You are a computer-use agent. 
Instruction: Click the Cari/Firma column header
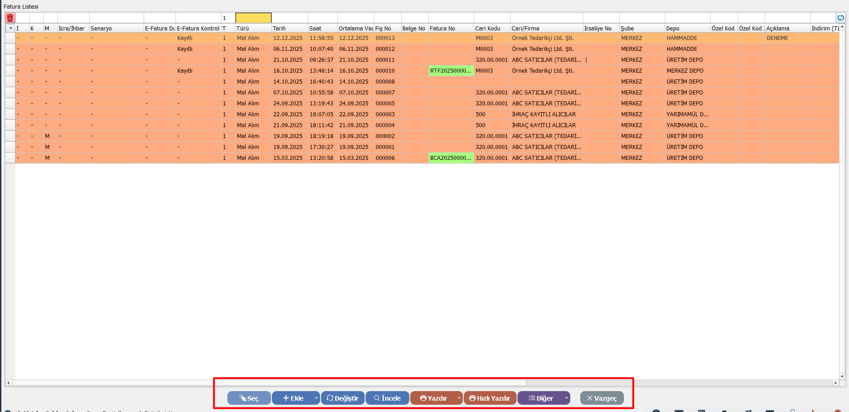tap(546, 28)
